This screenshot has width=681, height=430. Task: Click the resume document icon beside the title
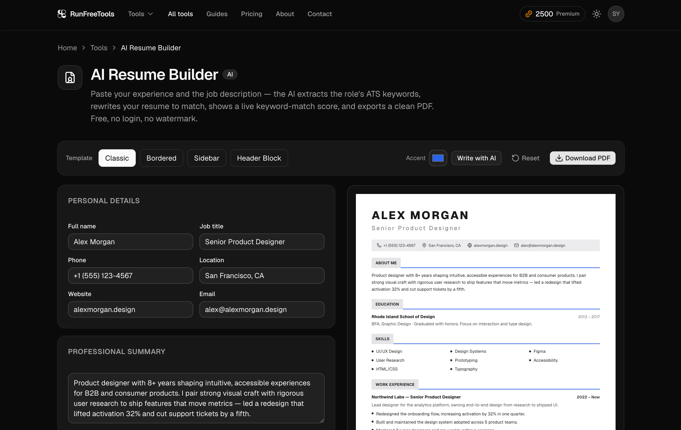click(x=70, y=77)
